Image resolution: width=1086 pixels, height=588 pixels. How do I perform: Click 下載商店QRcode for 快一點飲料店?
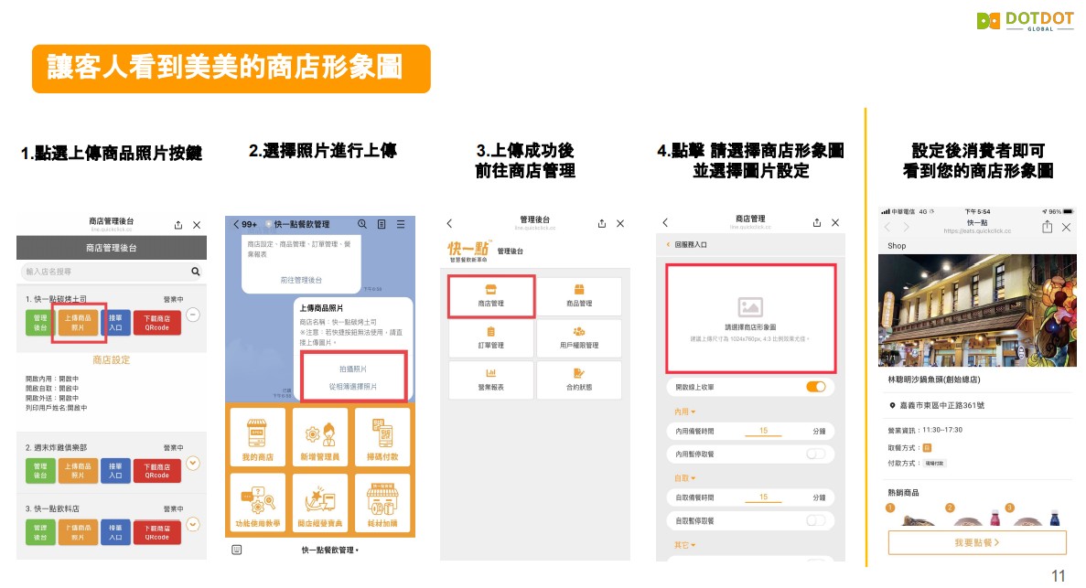point(157,532)
